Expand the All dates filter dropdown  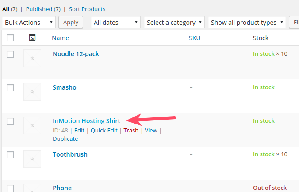click(x=115, y=22)
